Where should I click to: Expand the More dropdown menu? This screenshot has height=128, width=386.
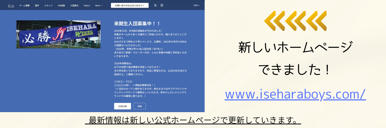(99, 5)
